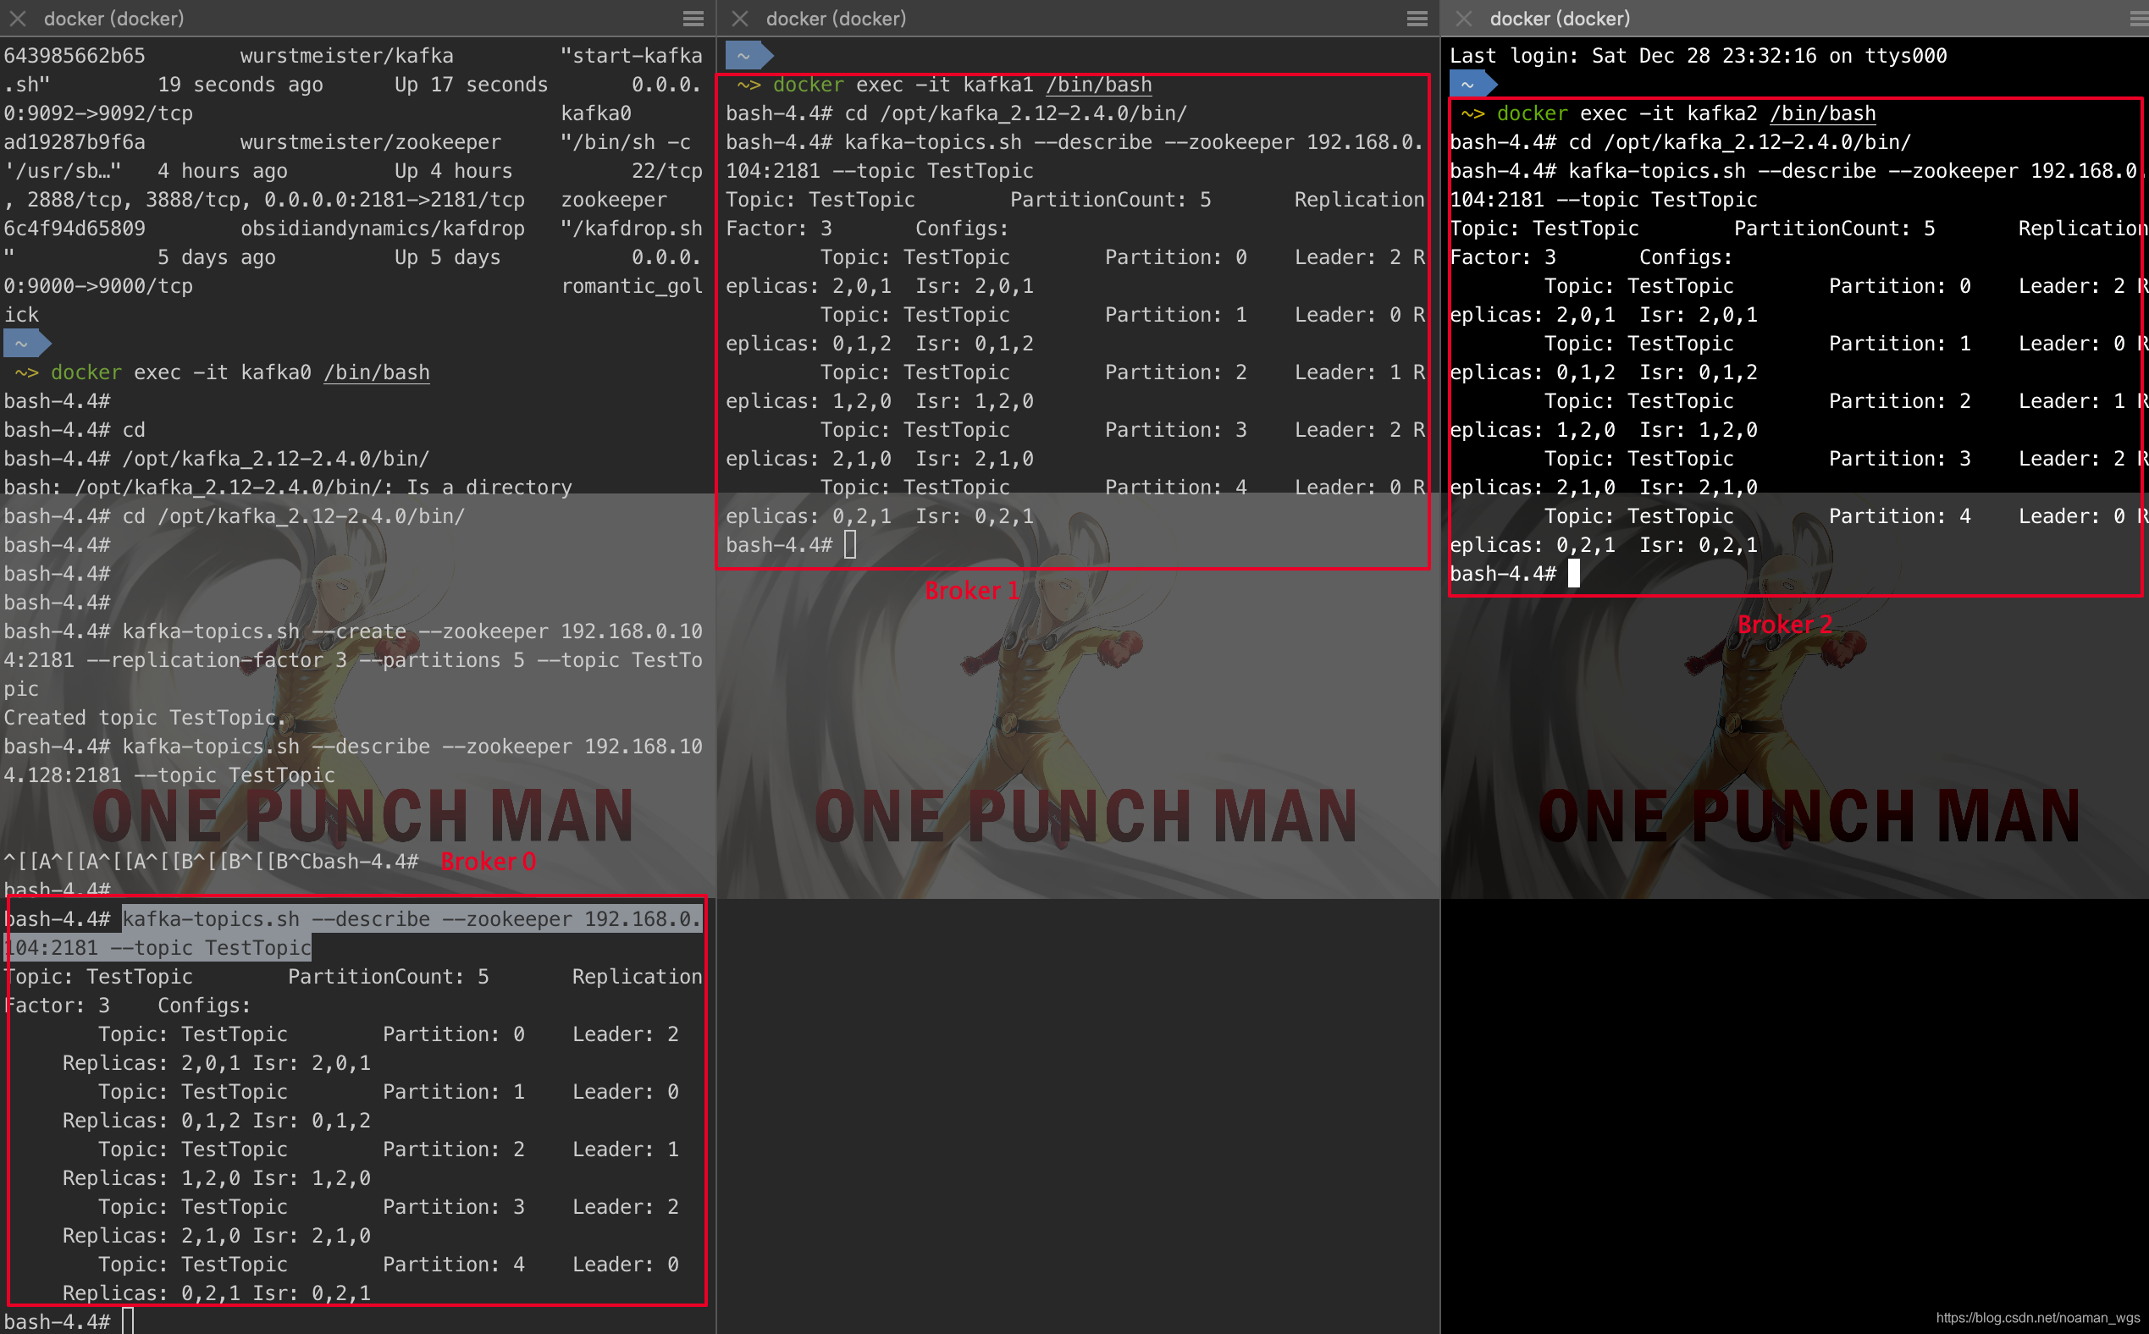The width and height of the screenshot is (2149, 1334).
Task: Click the container name 'kafka0' in docker listing
Action: tap(597, 113)
